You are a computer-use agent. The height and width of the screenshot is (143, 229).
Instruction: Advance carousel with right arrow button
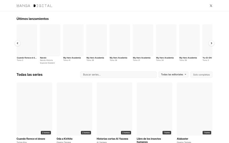click(211, 43)
